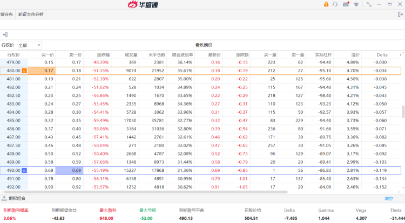Click the shrink window arrows icon
The image size is (405, 223).
pos(369,4)
